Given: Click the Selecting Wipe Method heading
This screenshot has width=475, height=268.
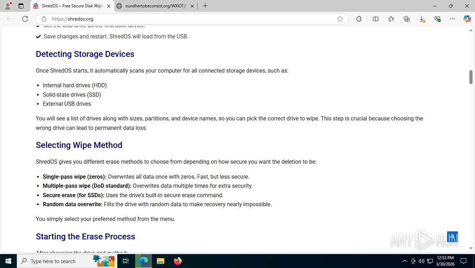Looking at the screenshot, I should (79, 145).
